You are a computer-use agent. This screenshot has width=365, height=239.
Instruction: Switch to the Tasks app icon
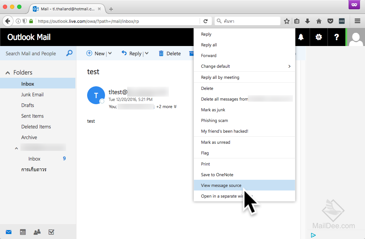click(x=51, y=232)
